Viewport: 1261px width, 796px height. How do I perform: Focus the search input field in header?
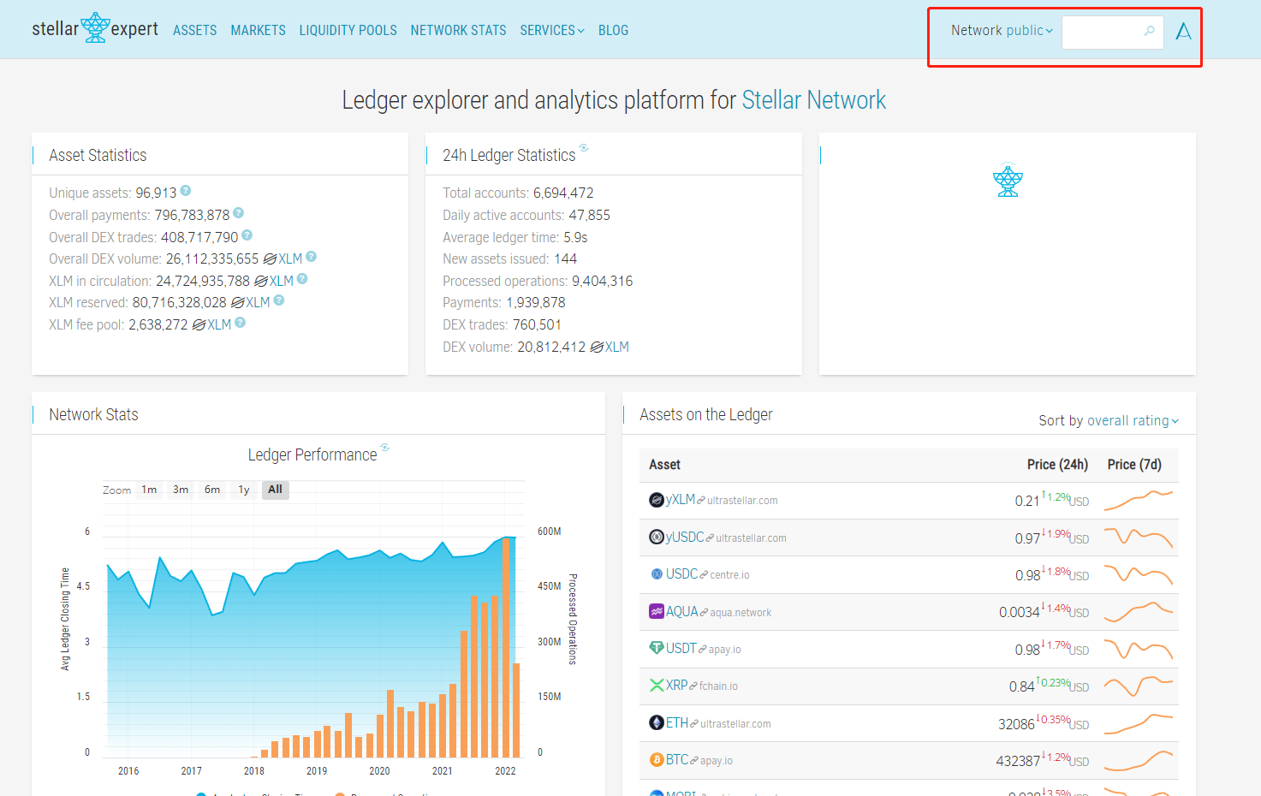tap(1103, 32)
